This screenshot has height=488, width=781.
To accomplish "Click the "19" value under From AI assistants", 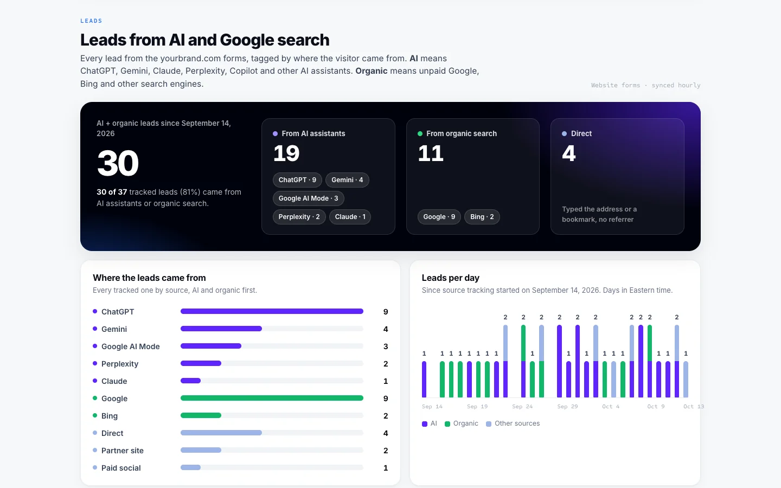I will tap(286, 153).
